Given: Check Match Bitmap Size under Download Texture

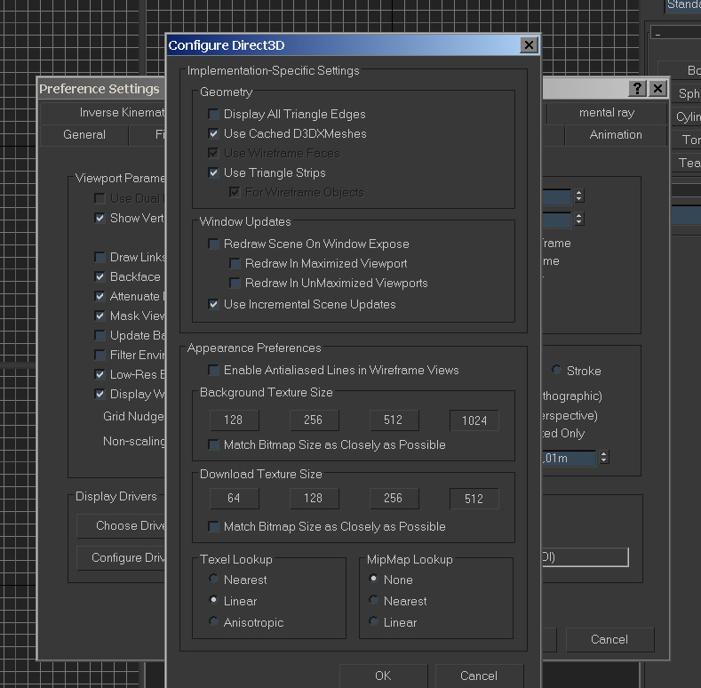Looking at the screenshot, I should (214, 526).
